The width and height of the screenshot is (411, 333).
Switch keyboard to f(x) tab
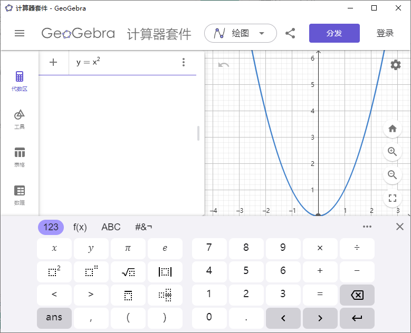(80, 227)
